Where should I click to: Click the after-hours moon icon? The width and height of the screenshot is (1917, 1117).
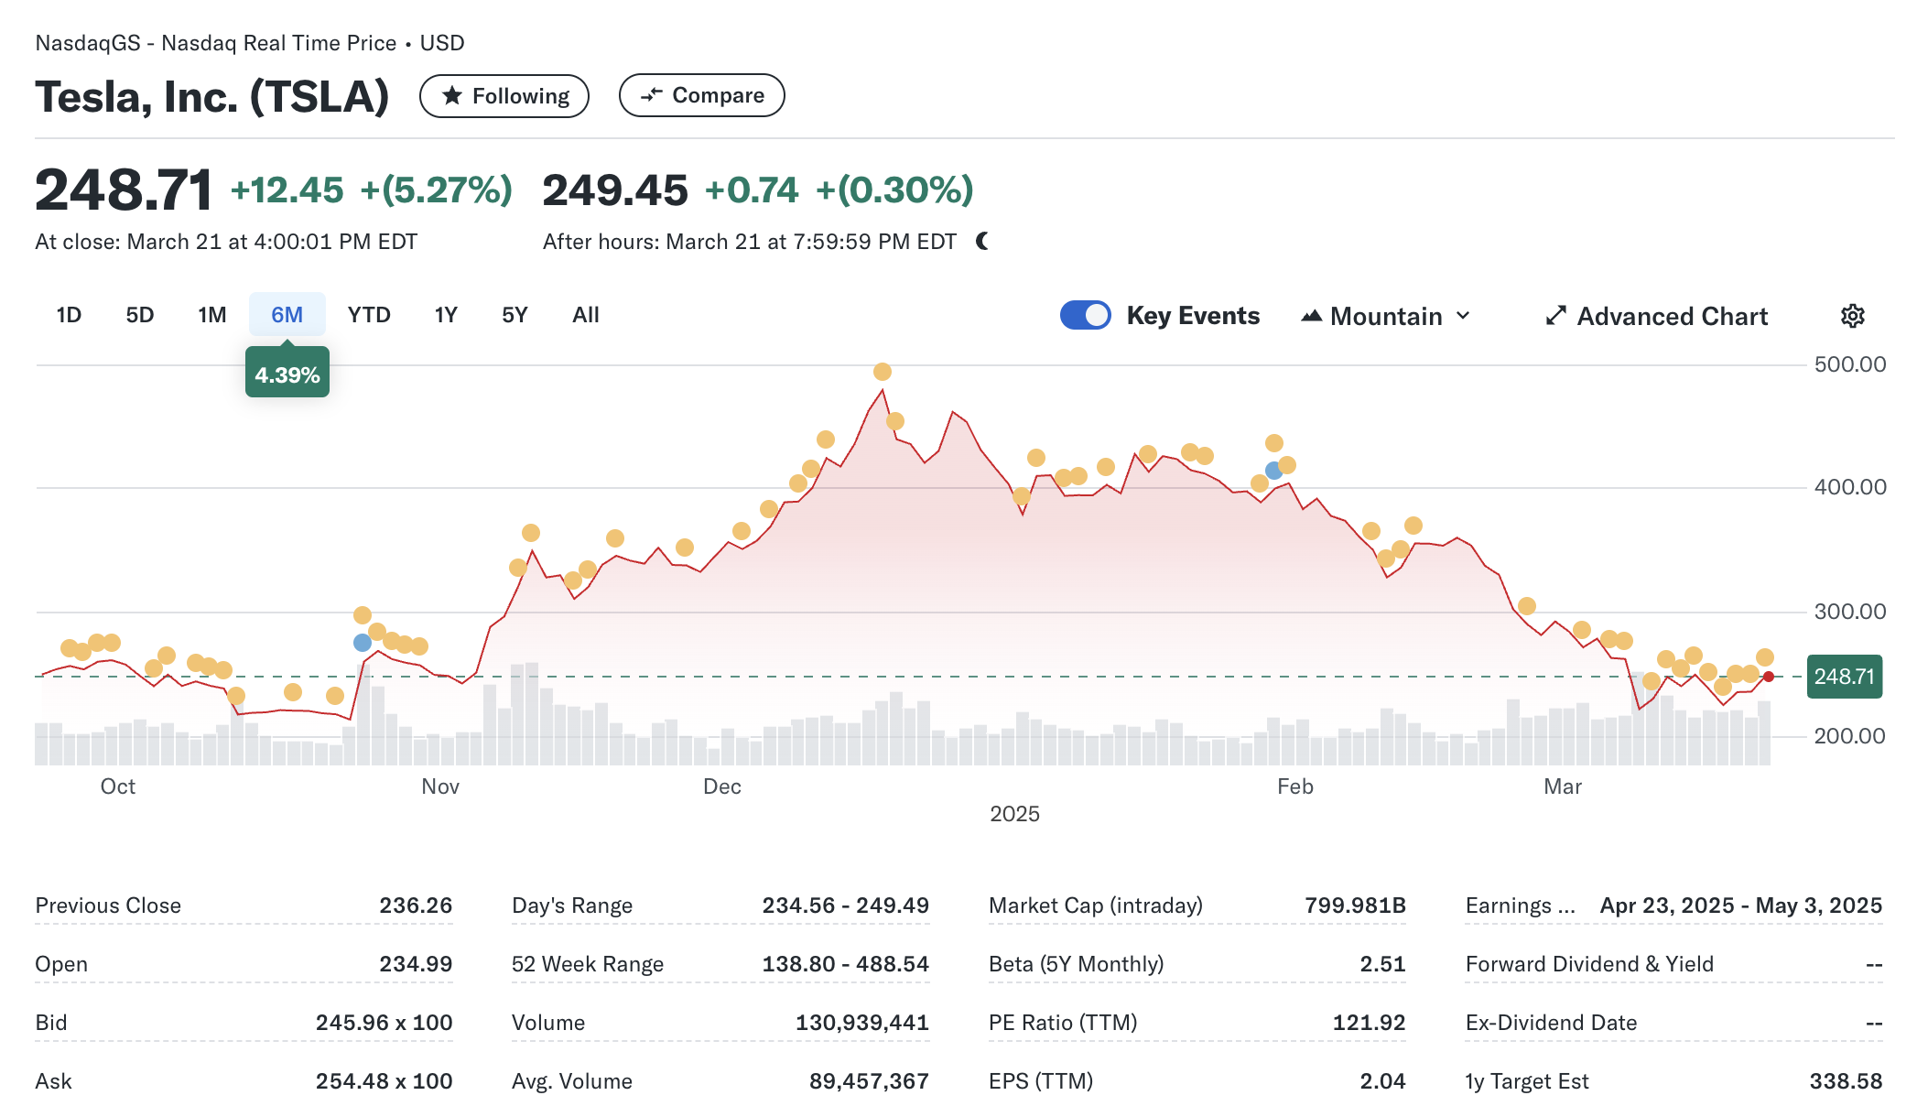982,242
